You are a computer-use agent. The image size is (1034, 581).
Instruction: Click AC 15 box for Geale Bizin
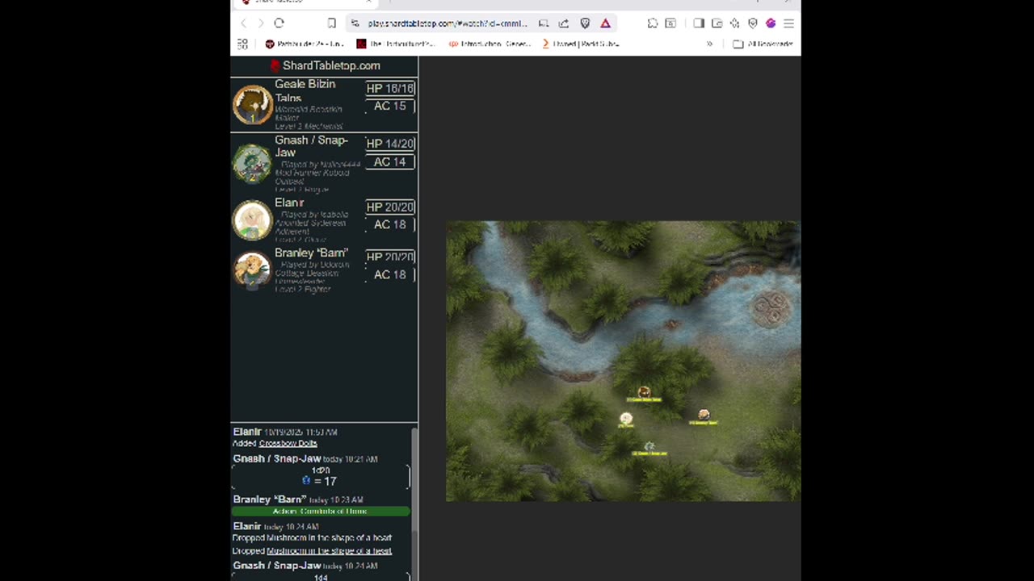390,106
